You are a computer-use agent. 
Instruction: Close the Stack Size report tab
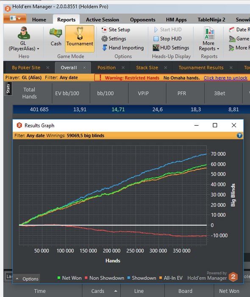pos(166,67)
